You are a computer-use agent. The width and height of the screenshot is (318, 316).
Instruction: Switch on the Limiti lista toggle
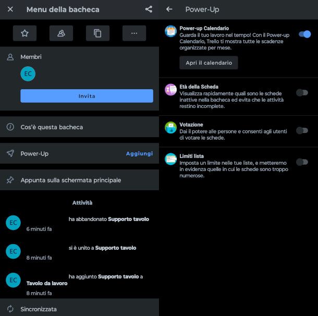(302, 162)
